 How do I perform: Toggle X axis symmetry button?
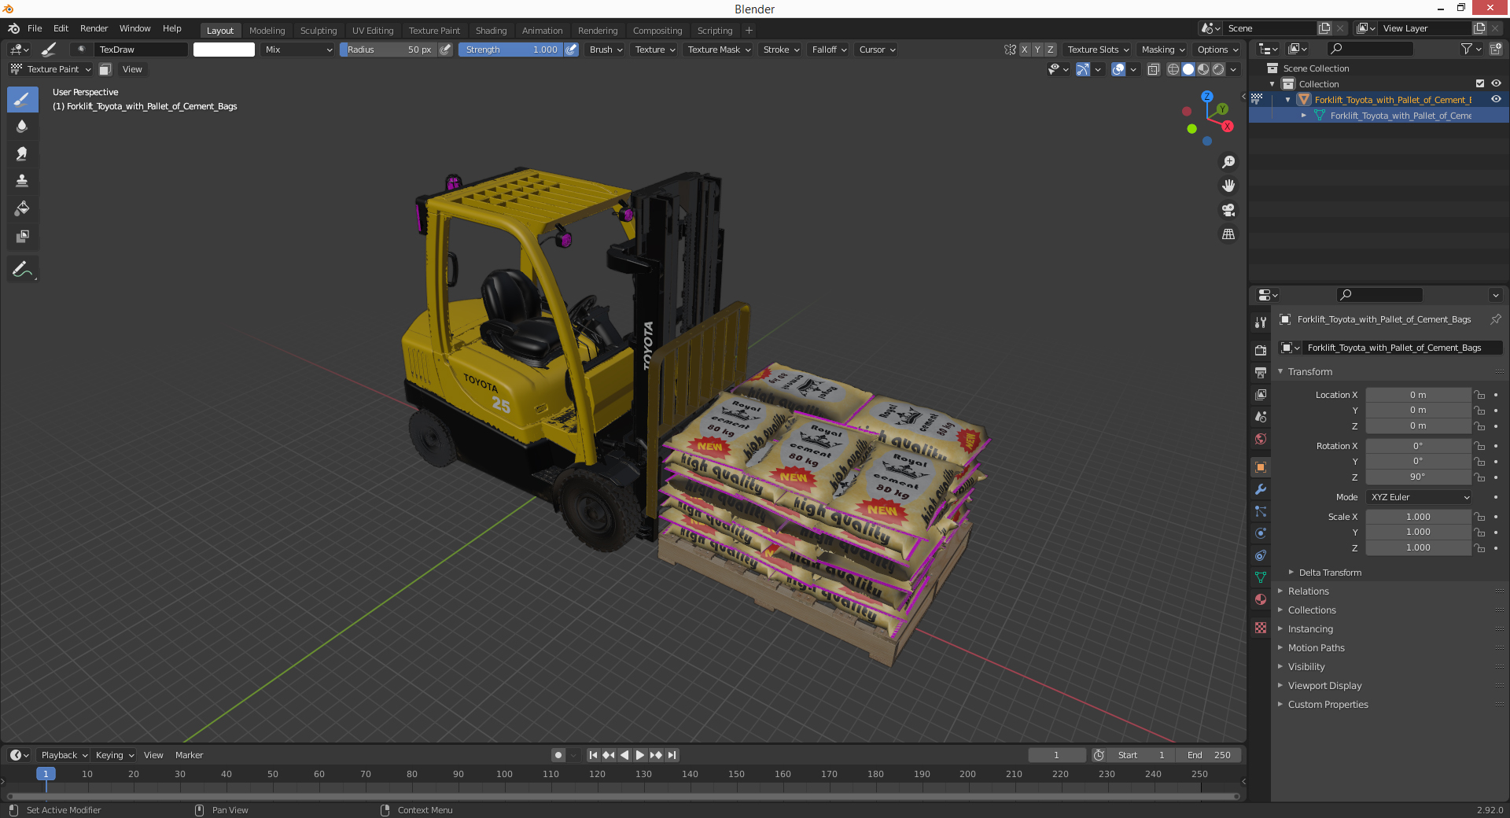tap(1024, 50)
